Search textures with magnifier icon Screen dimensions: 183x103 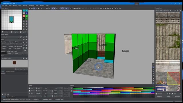click(x=172, y=11)
